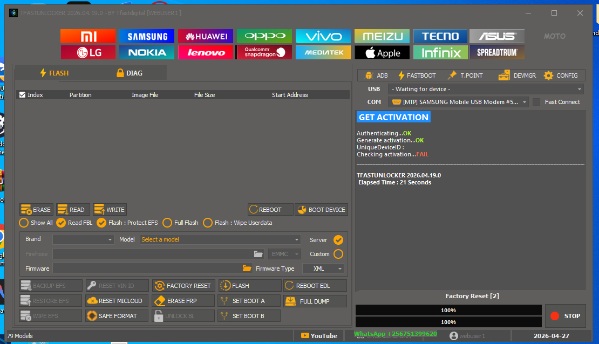Click the SET BOOT B button
Image resolution: width=599 pixels, height=344 pixels.
[249, 316]
